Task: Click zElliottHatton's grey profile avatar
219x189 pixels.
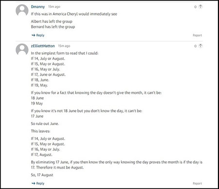Action: (22, 49)
